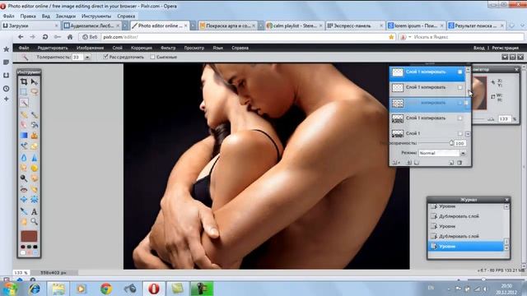The height and width of the screenshot is (296, 527).
Task: Open Opera's Закладки menu
Action: click(66, 16)
